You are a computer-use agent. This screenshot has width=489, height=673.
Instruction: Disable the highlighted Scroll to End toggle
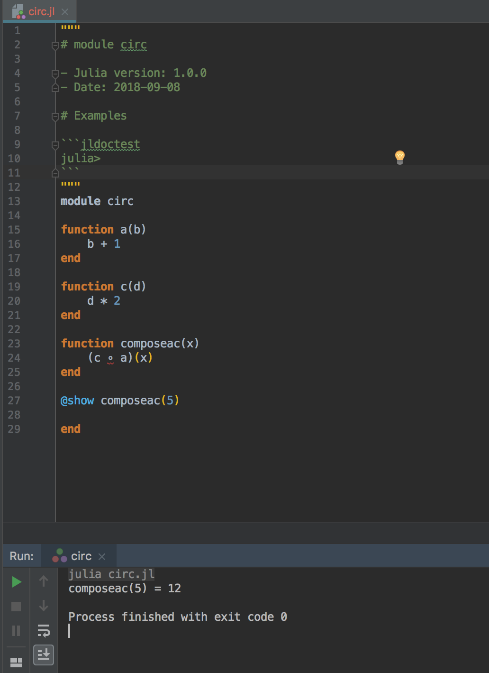pos(43,655)
